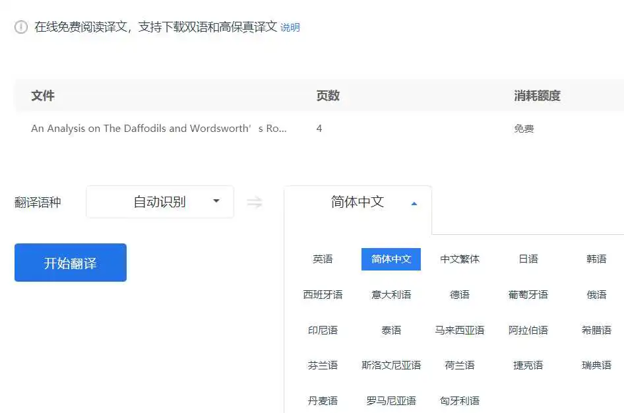Choose 日语 from language list

528,259
